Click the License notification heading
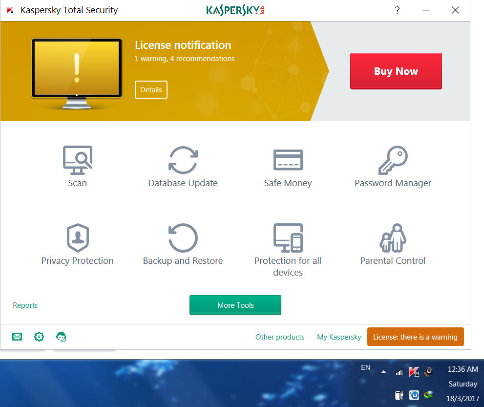Viewport: 484px width, 407px height. click(183, 45)
